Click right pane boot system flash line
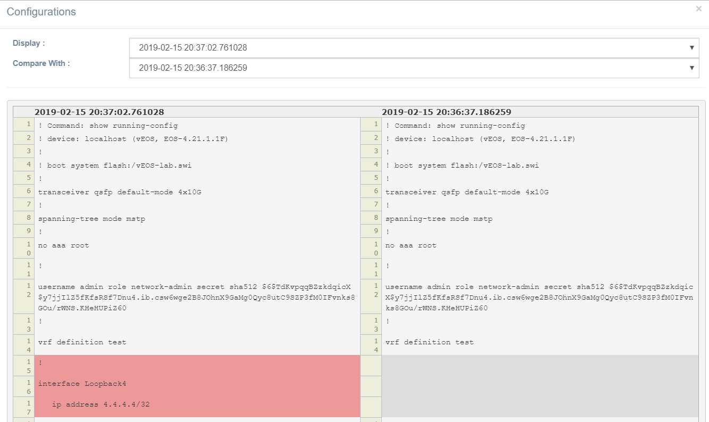This screenshot has width=709, height=422. coord(462,166)
